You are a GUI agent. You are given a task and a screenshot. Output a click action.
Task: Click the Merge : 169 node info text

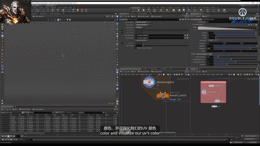(x=175, y=99)
